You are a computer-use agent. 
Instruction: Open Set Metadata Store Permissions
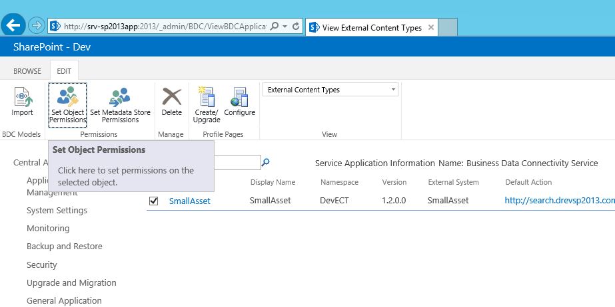click(x=120, y=105)
